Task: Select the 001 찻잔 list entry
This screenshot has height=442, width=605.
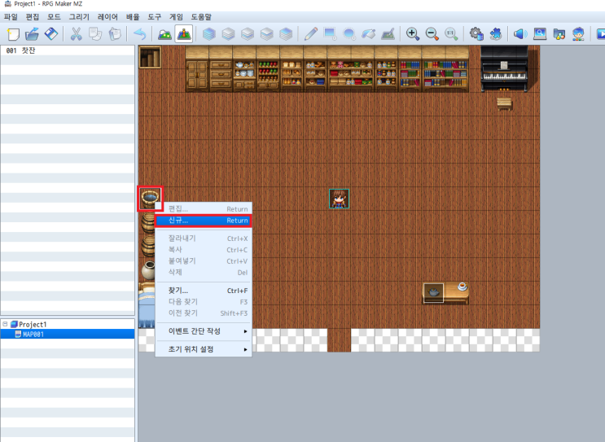Action: tap(68, 50)
